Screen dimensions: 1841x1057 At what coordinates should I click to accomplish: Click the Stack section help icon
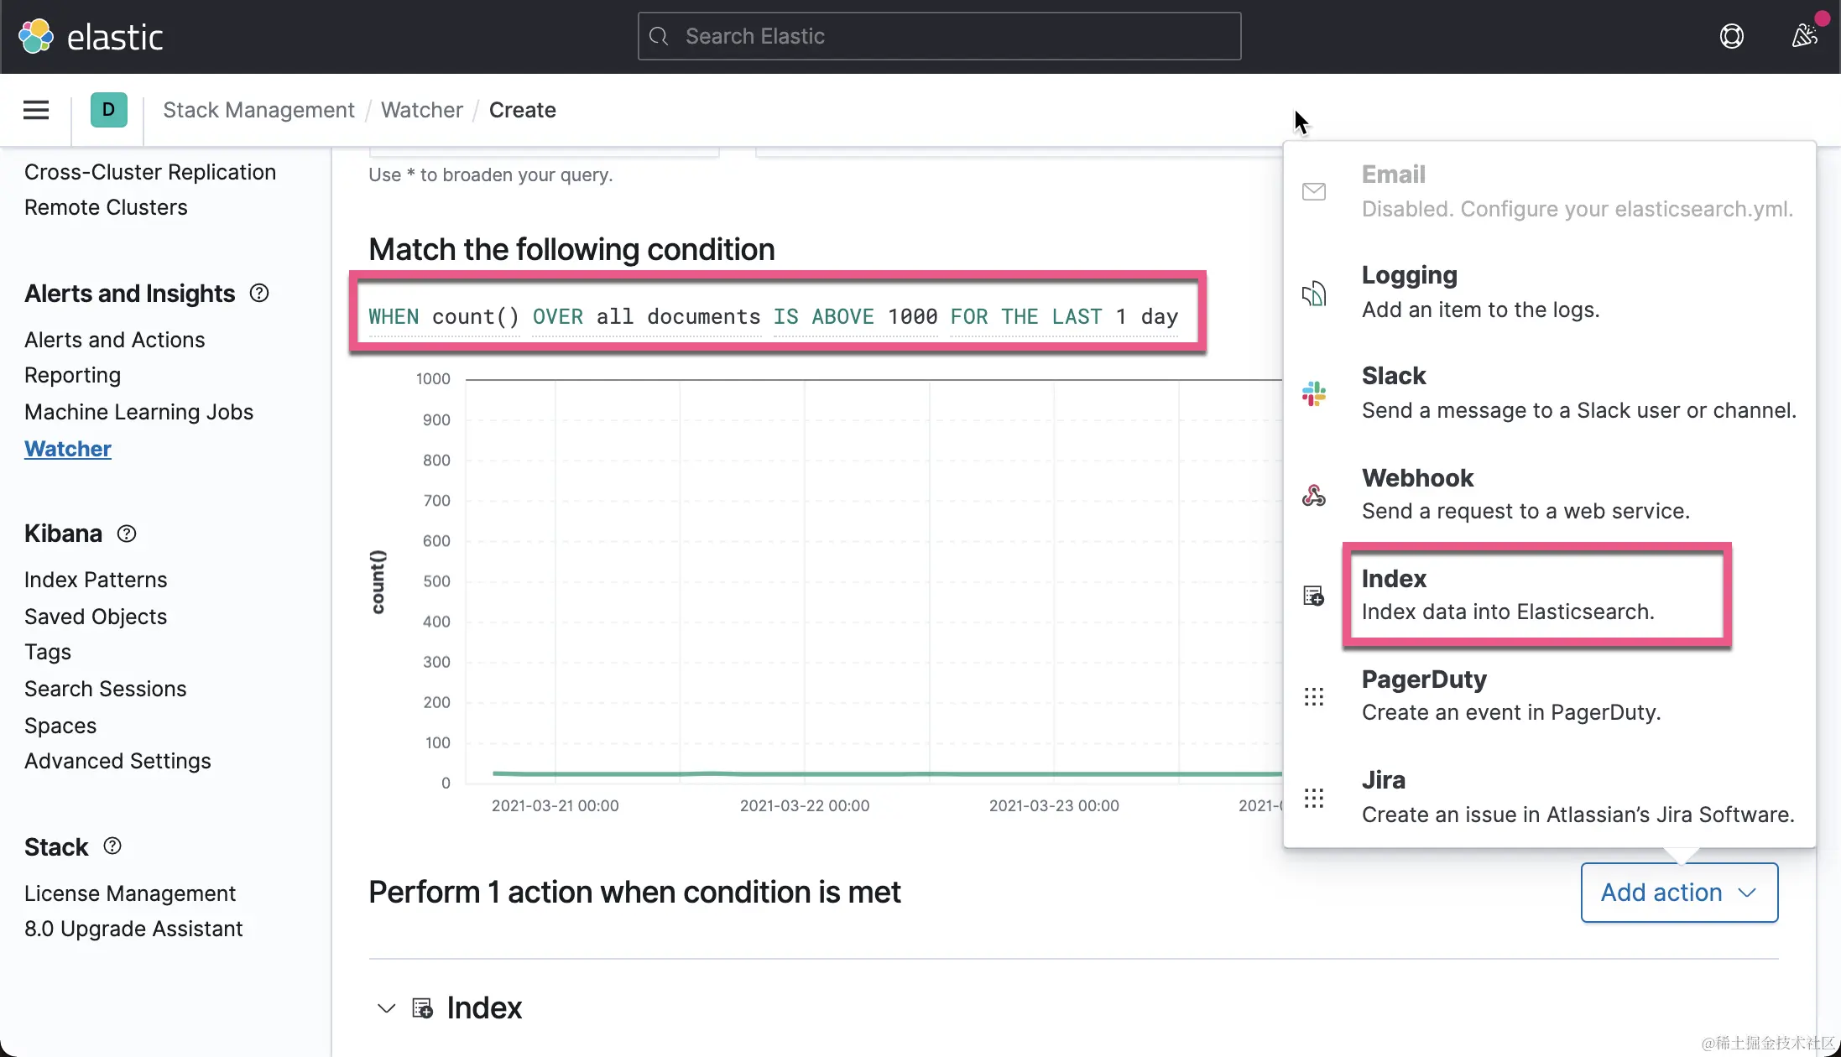(x=112, y=846)
